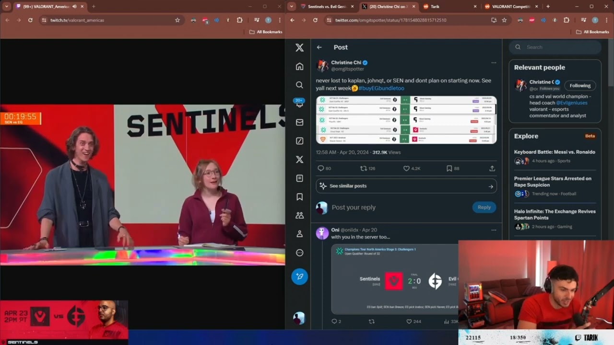614x345 pixels.
Task: Click the X Search input field
Action: pos(555,47)
